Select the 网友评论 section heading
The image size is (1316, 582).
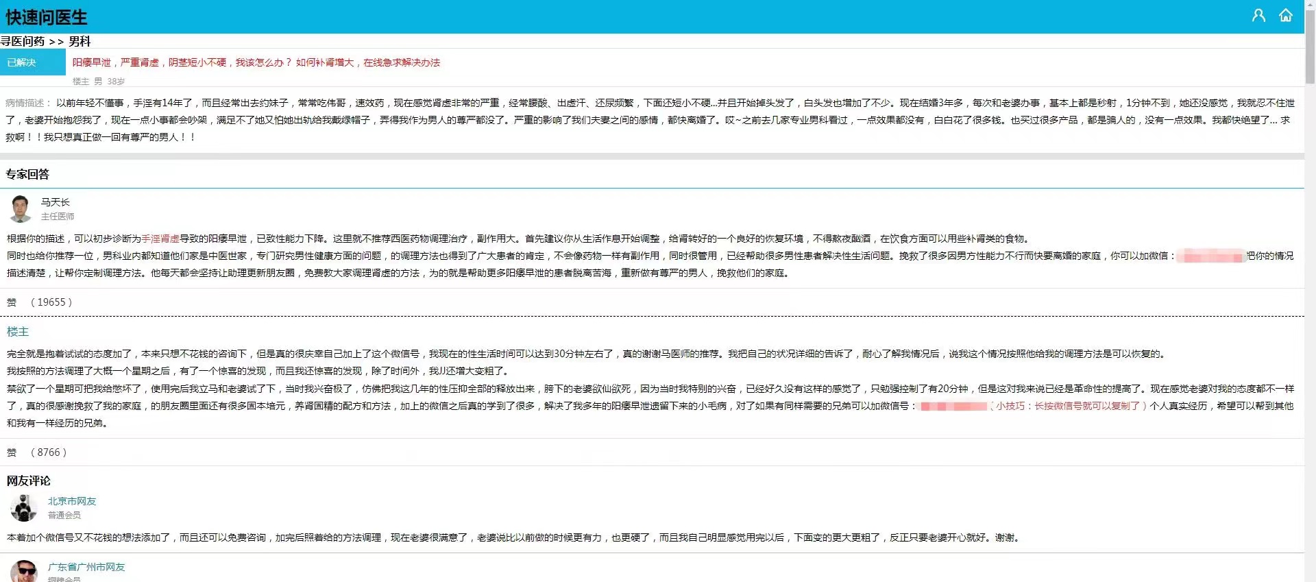point(29,481)
